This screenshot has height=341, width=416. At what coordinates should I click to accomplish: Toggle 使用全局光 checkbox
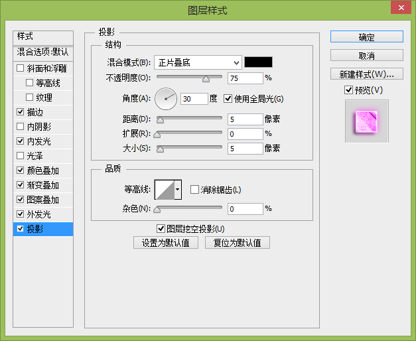[228, 99]
